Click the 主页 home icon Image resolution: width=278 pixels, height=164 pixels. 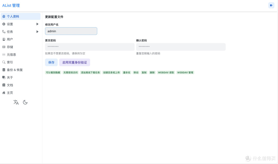[4, 93]
